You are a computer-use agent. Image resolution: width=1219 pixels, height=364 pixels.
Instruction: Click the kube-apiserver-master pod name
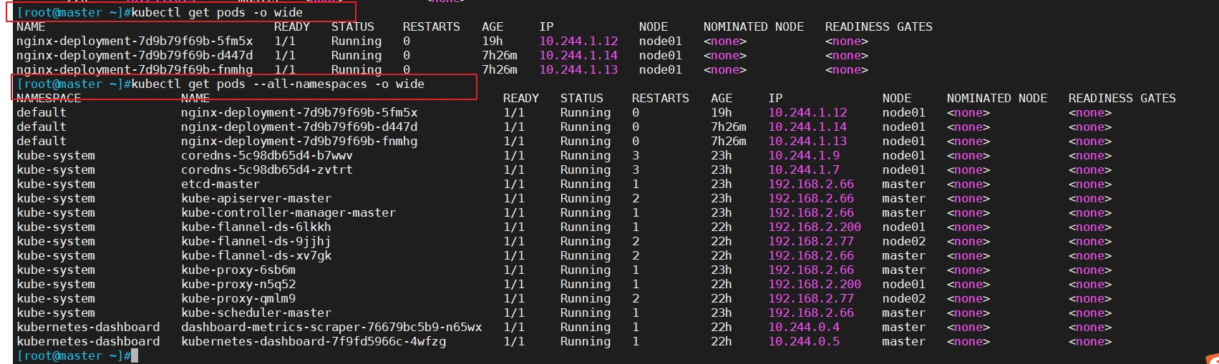(256, 198)
